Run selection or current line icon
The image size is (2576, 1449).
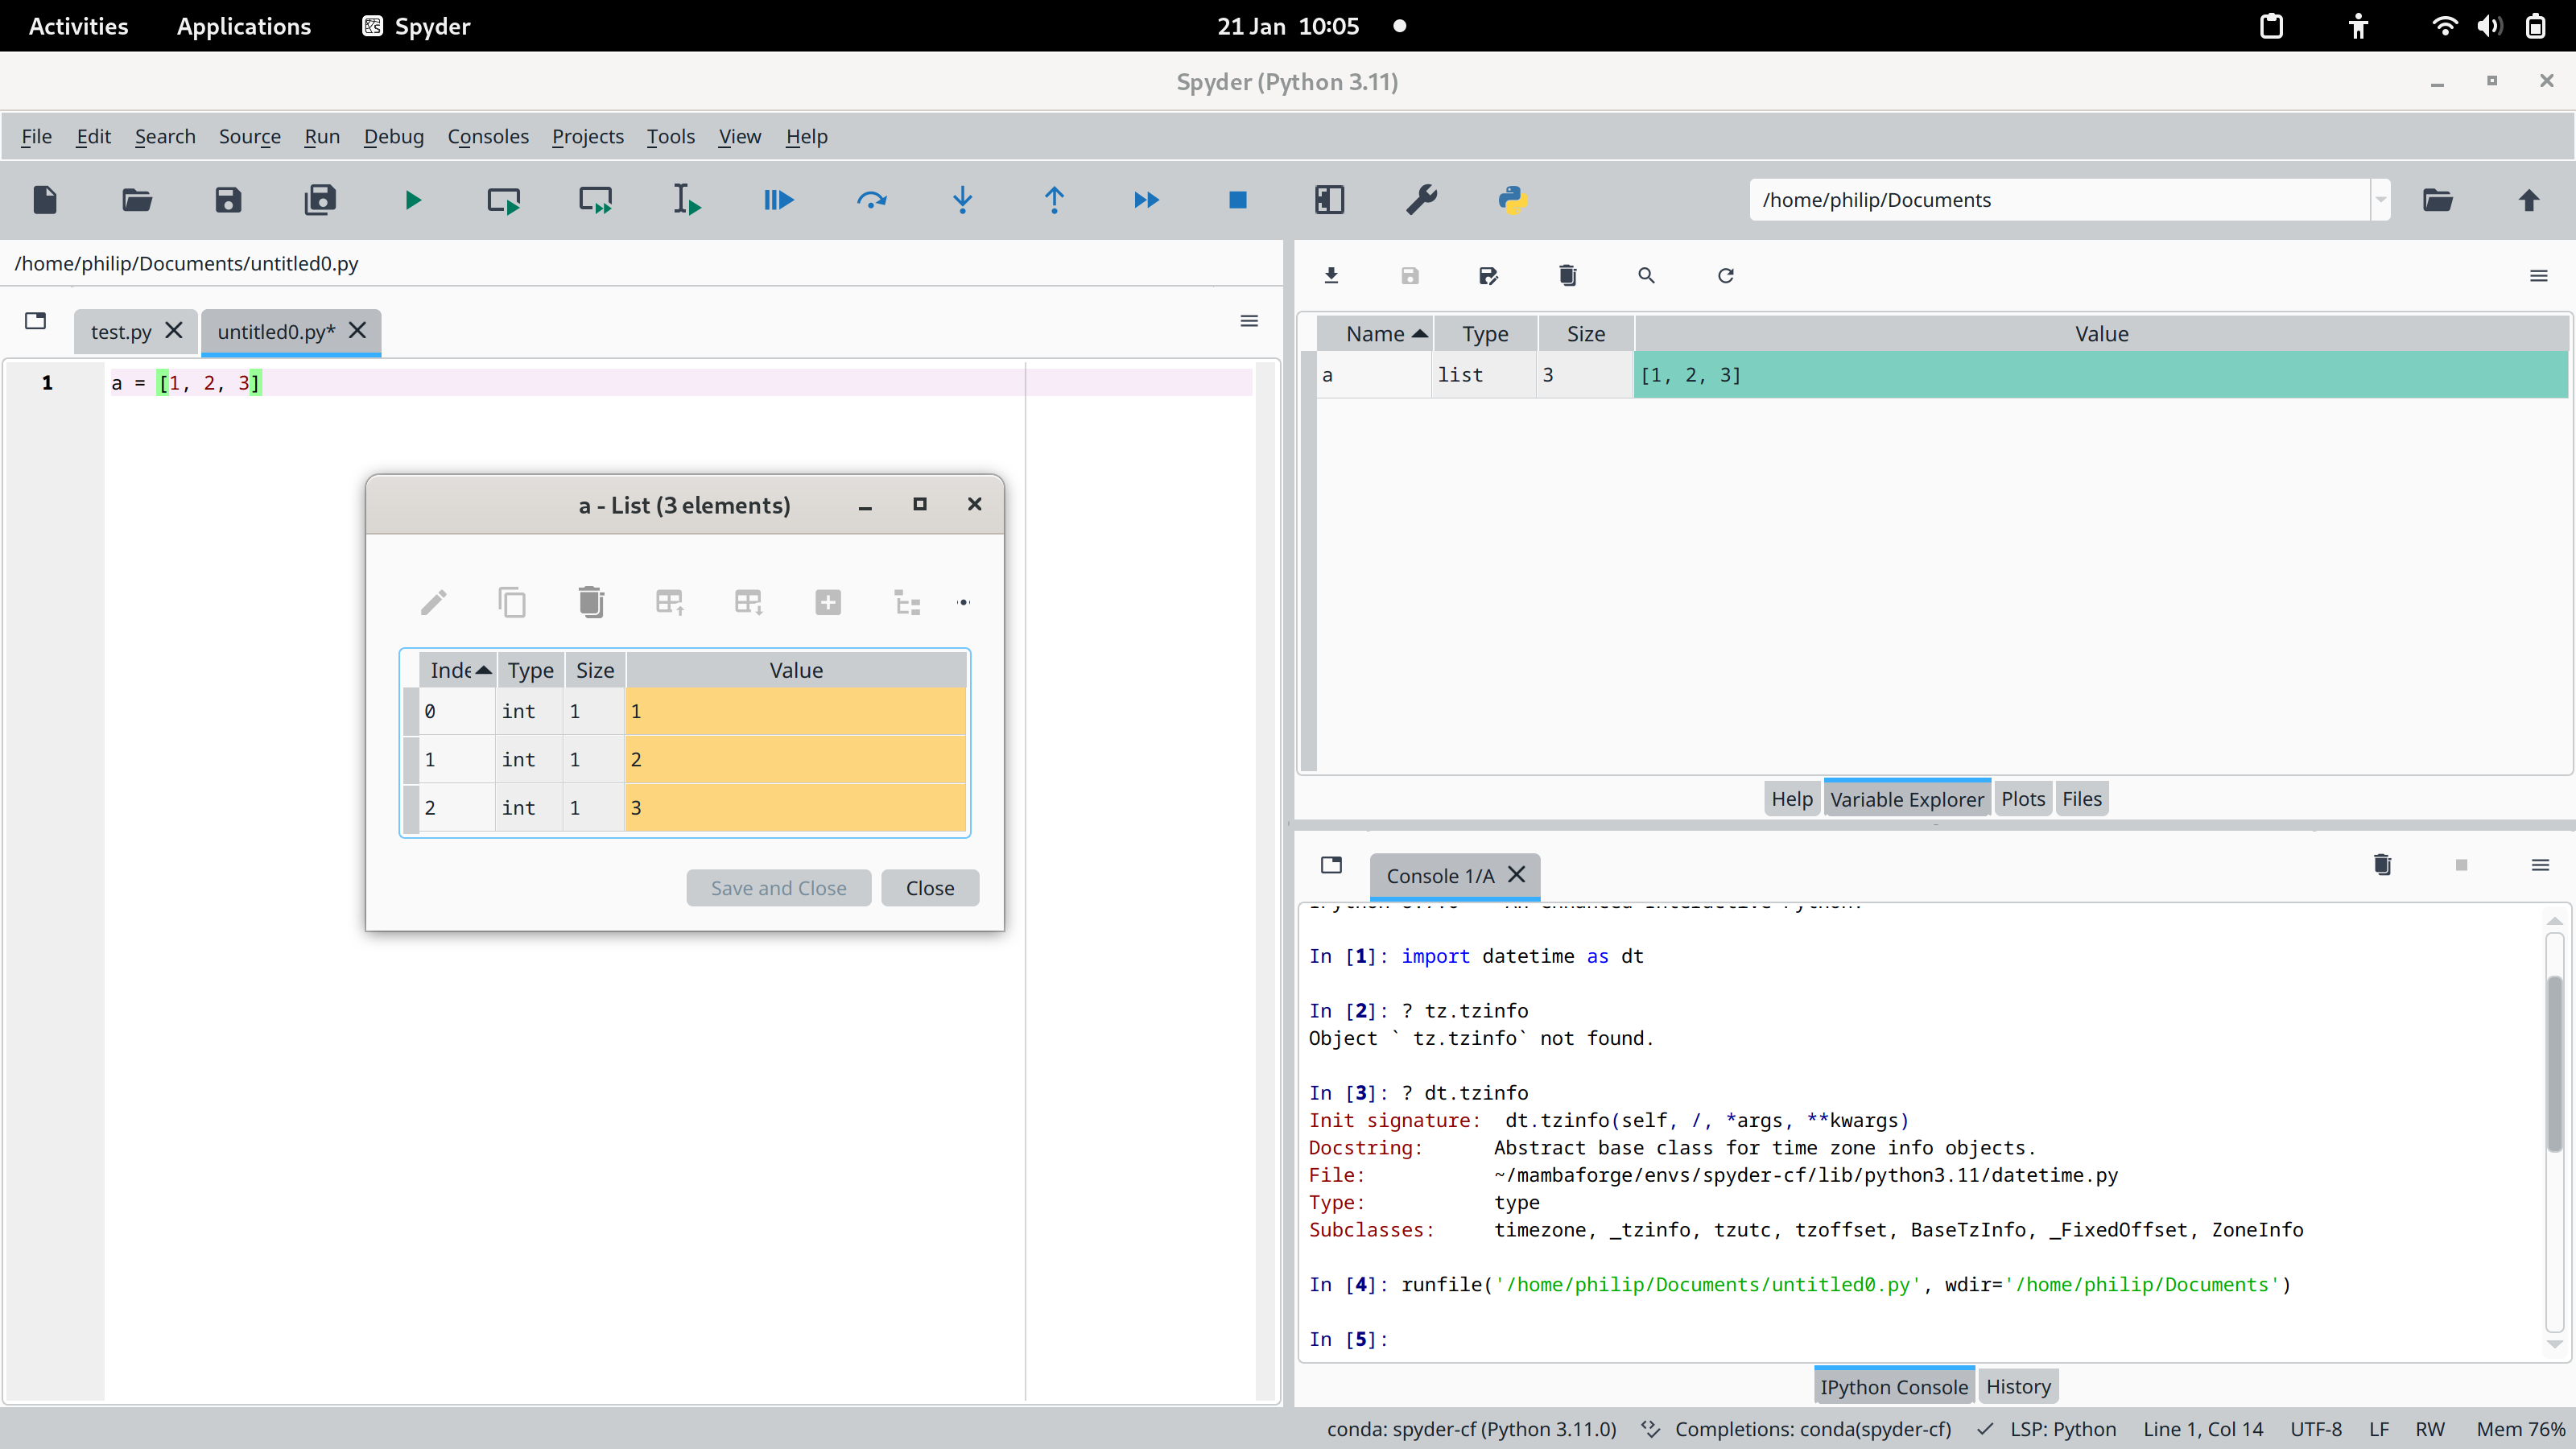[687, 200]
